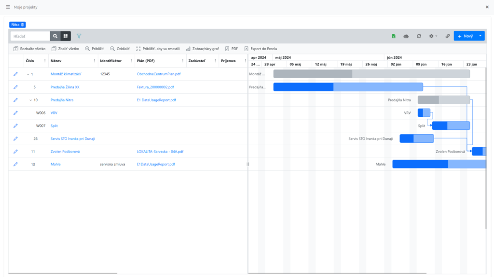Open the dropdown arrow next to Nový
494x277 pixels.
480,36
